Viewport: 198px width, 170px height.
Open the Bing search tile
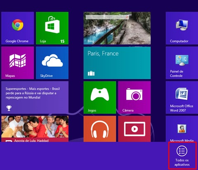tap(117, 28)
